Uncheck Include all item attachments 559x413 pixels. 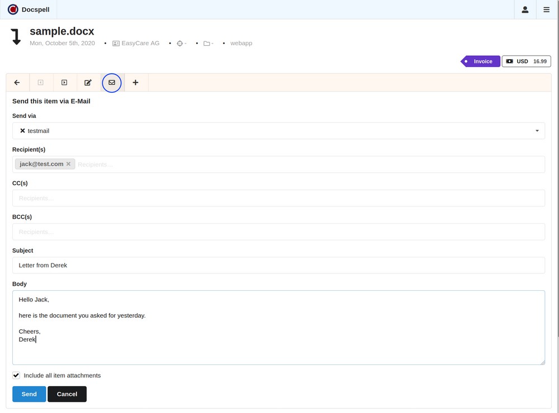(16, 376)
